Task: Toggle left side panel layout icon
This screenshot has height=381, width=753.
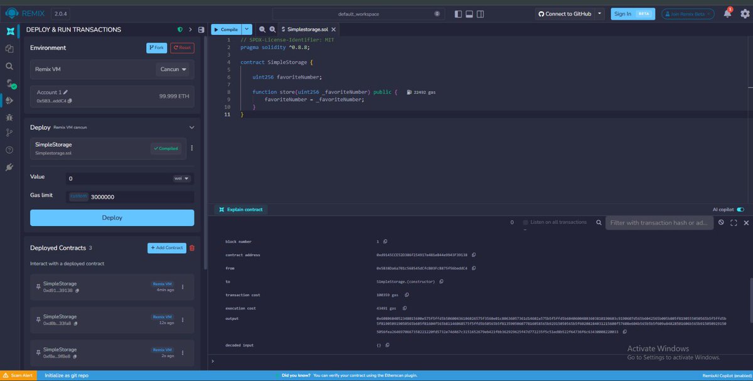Action: coord(459,13)
